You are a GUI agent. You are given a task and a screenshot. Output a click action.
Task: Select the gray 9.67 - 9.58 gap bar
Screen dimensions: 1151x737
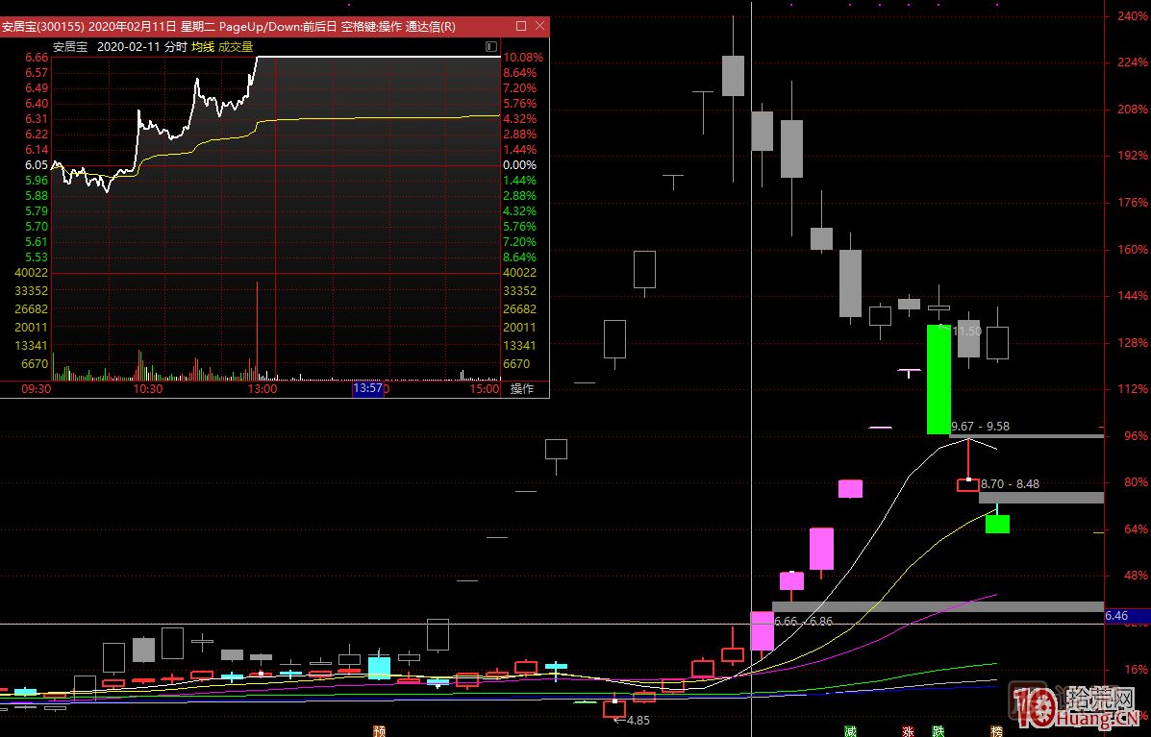(1026, 436)
